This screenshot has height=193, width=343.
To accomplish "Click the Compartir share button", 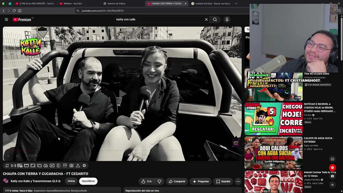I will [177, 181].
